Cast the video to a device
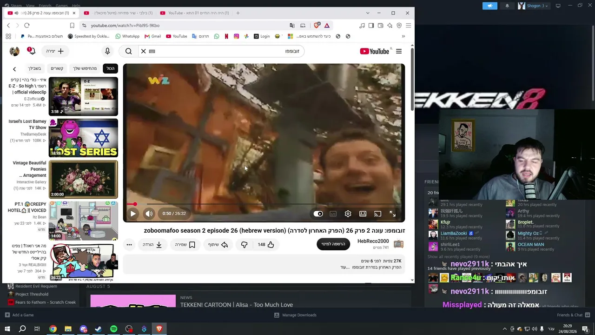The height and width of the screenshot is (335, 595). pos(377,214)
